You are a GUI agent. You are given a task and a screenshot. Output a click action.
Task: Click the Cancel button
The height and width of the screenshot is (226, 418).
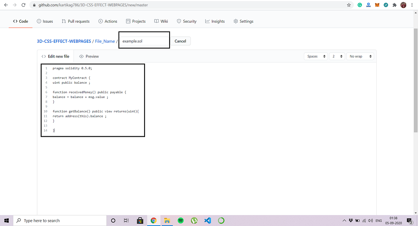pyautogui.click(x=181, y=41)
